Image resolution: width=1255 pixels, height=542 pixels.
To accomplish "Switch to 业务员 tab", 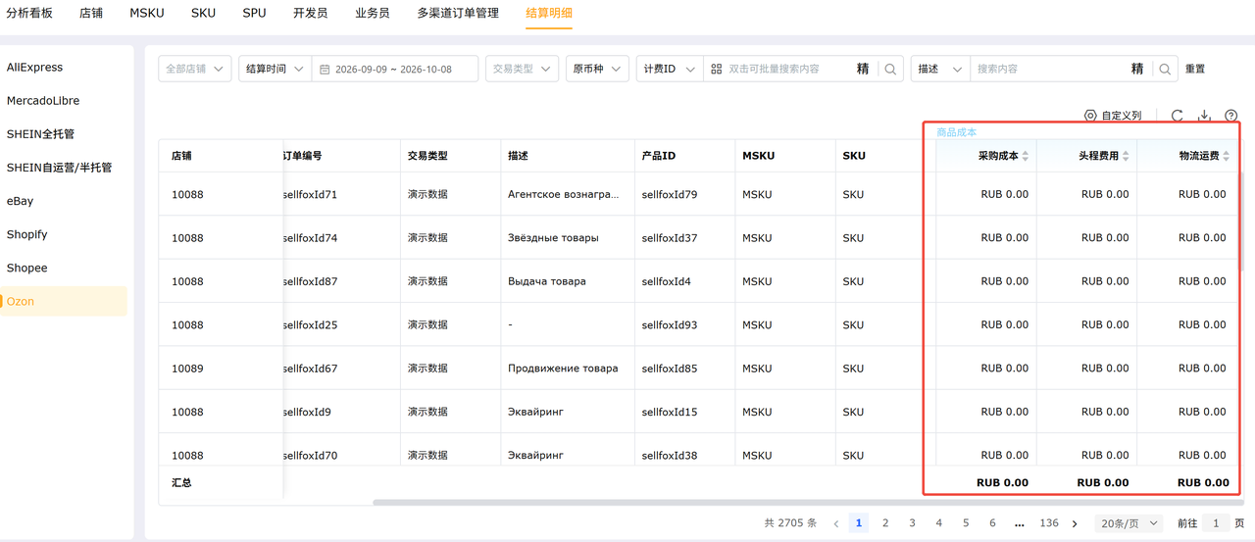I will pyautogui.click(x=372, y=13).
